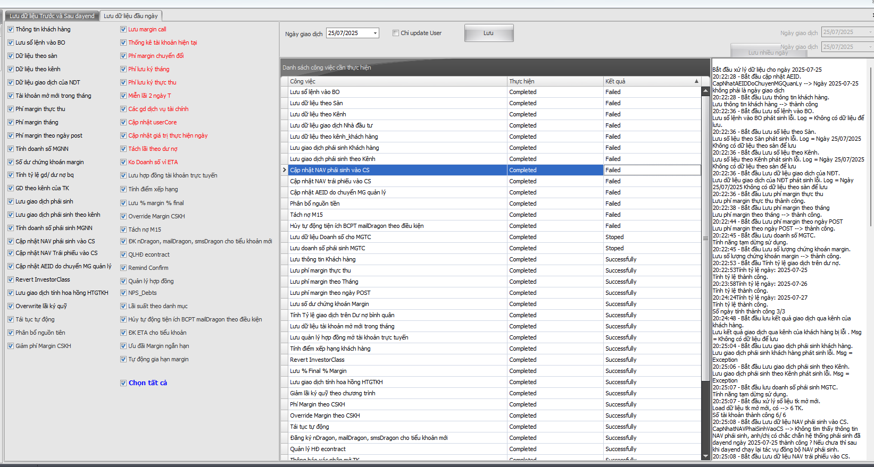
Task: Click the sort arrow in the Kết quả column header
Action: coord(696,81)
